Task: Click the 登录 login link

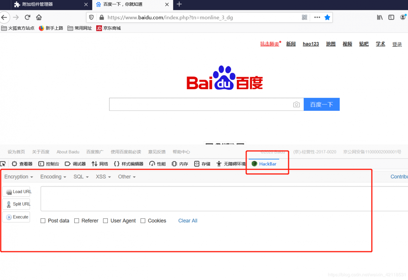Action: tap(397, 44)
